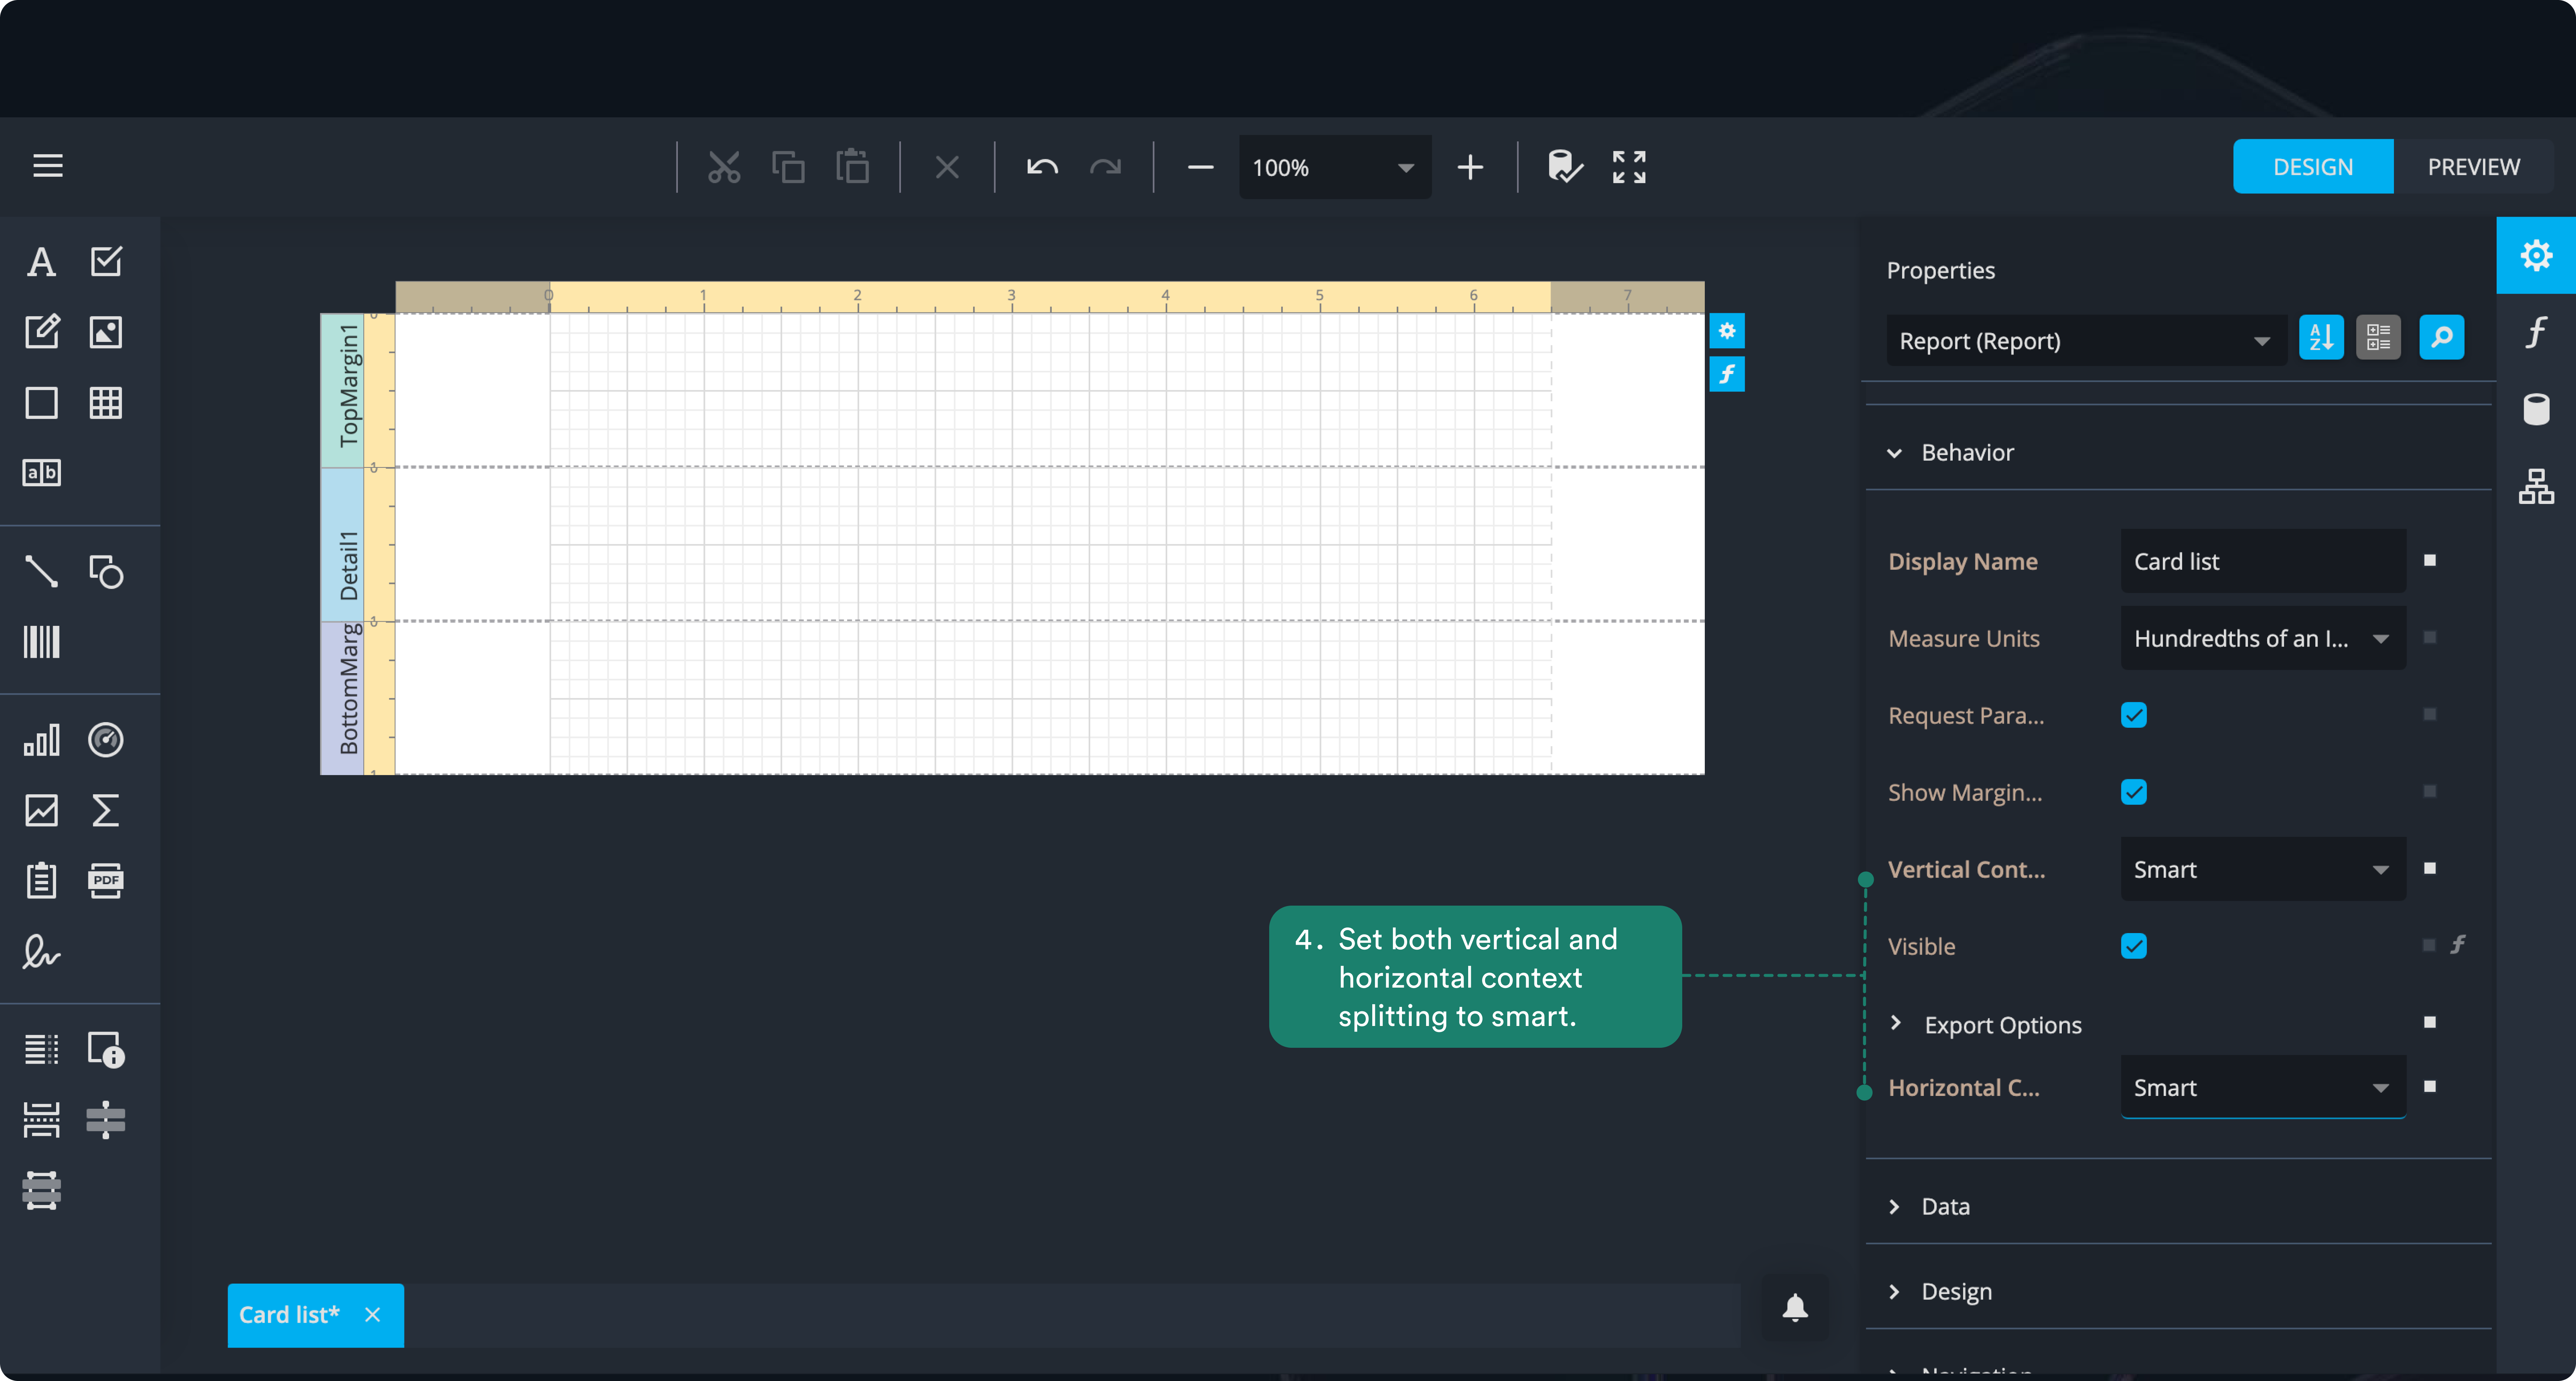Expand the Export Options group

(x=1896, y=1023)
